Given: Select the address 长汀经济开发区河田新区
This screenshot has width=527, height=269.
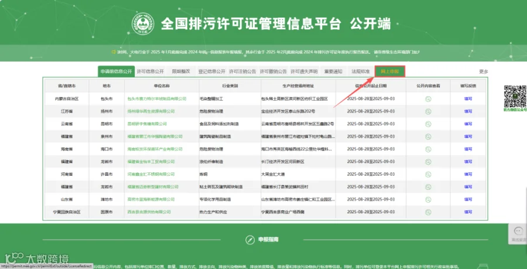Looking at the screenshot, I should [282, 162].
